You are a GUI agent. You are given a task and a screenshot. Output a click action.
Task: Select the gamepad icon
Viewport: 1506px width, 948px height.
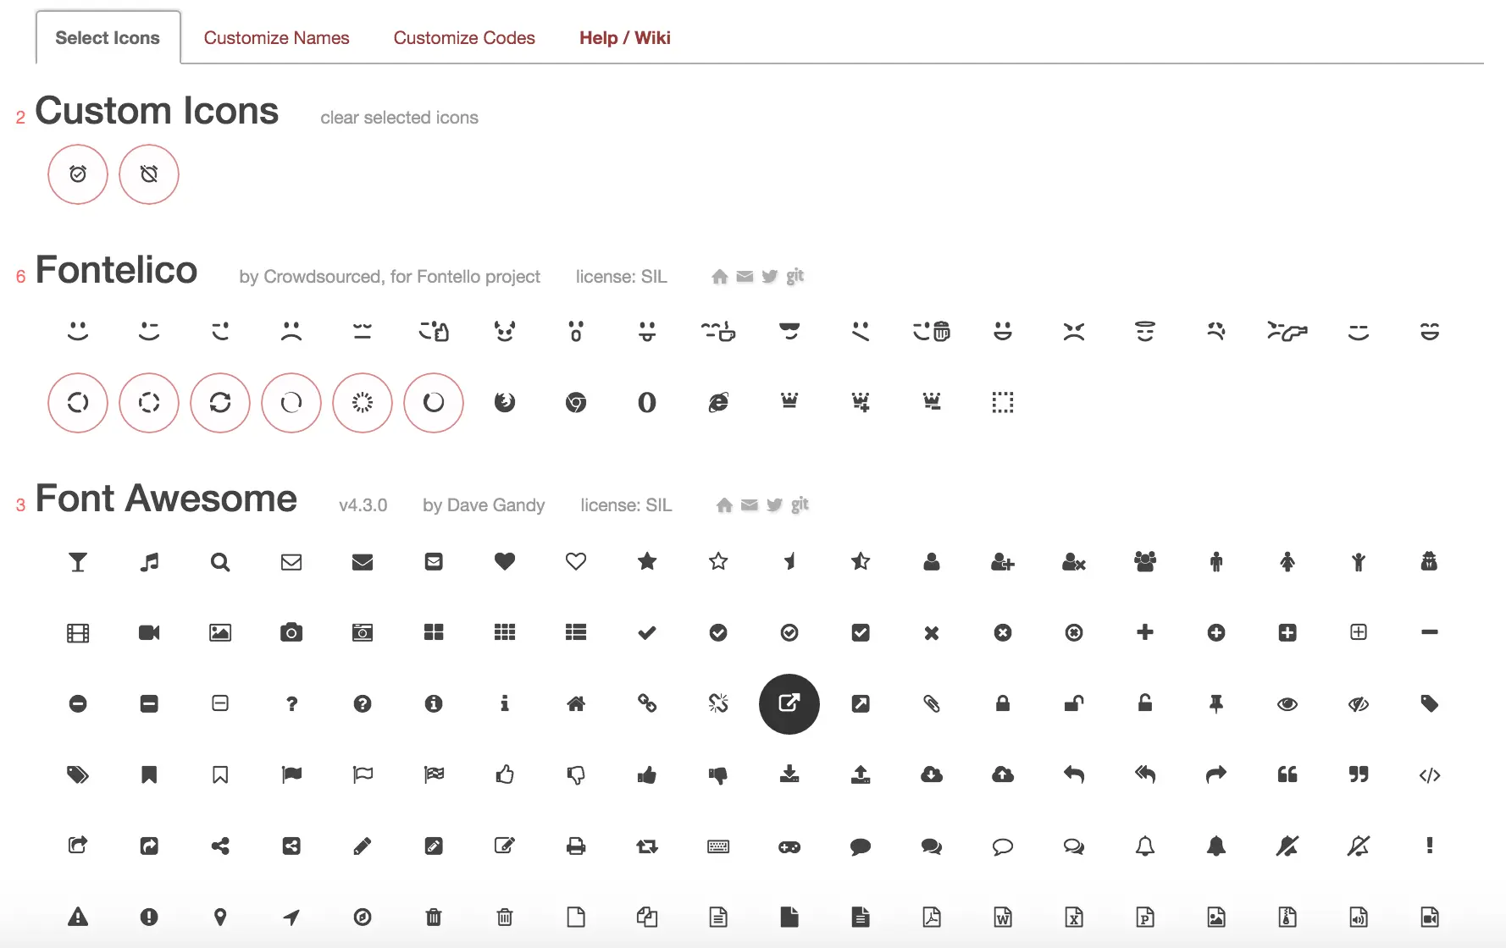(789, 846)
